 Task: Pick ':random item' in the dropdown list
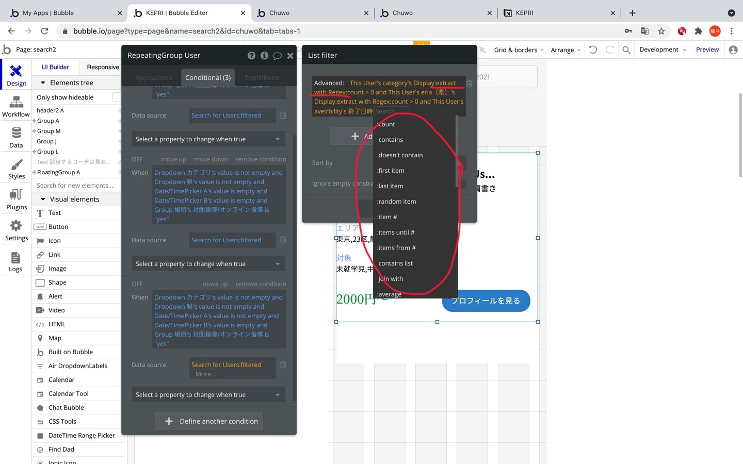[x=396, y=202]
